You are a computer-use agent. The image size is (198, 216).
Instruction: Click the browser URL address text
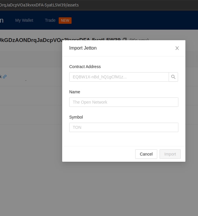(39, 5)
